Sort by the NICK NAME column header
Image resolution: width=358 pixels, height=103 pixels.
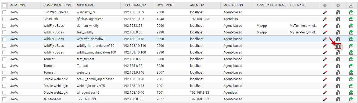tap(85, 5)
